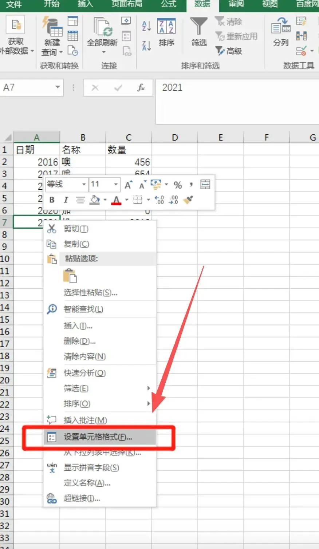Screen dimensions: 319x549
Task: Choose Paste Special (选择性粘贴) menu item
Action: (x=100, y=292)
